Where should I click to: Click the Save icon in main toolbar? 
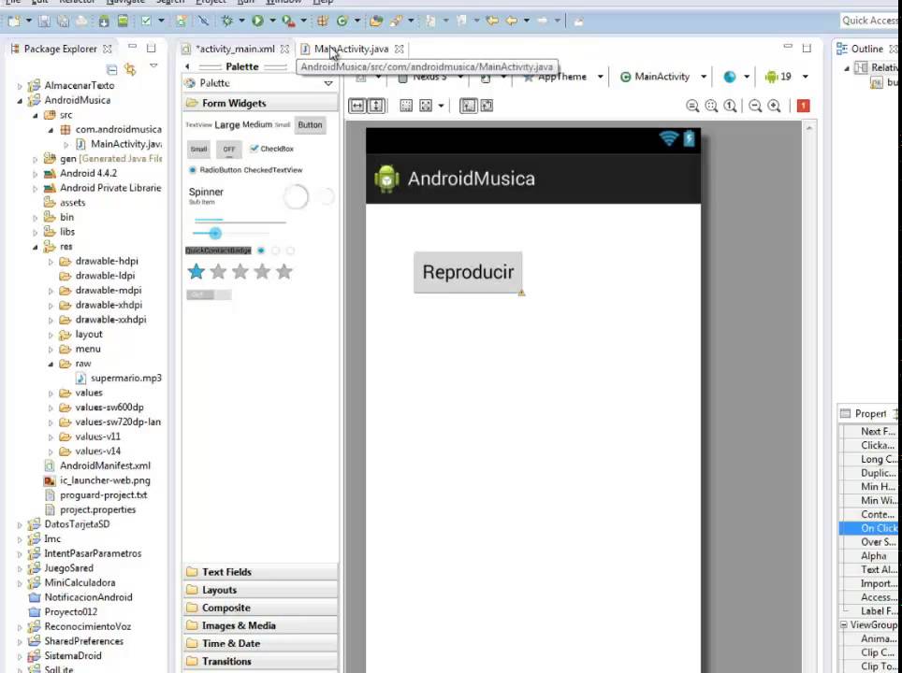point(44,21)
